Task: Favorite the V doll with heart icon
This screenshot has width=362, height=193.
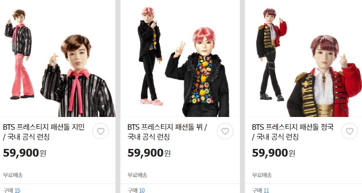Action: click(225, 131)
